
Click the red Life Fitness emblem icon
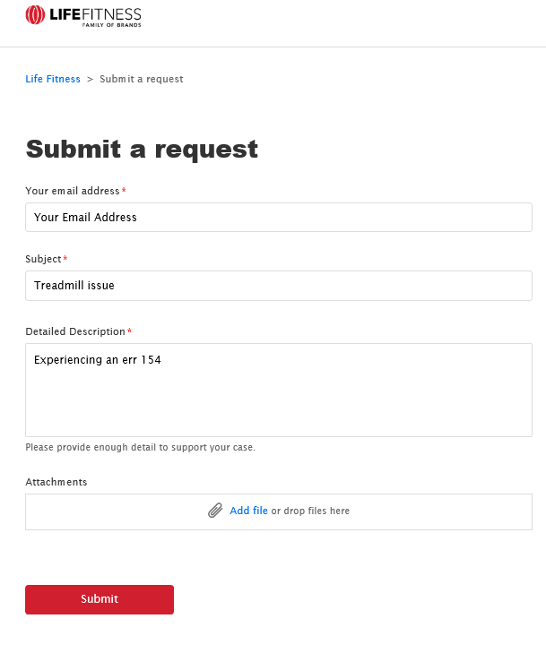point(35,15)
